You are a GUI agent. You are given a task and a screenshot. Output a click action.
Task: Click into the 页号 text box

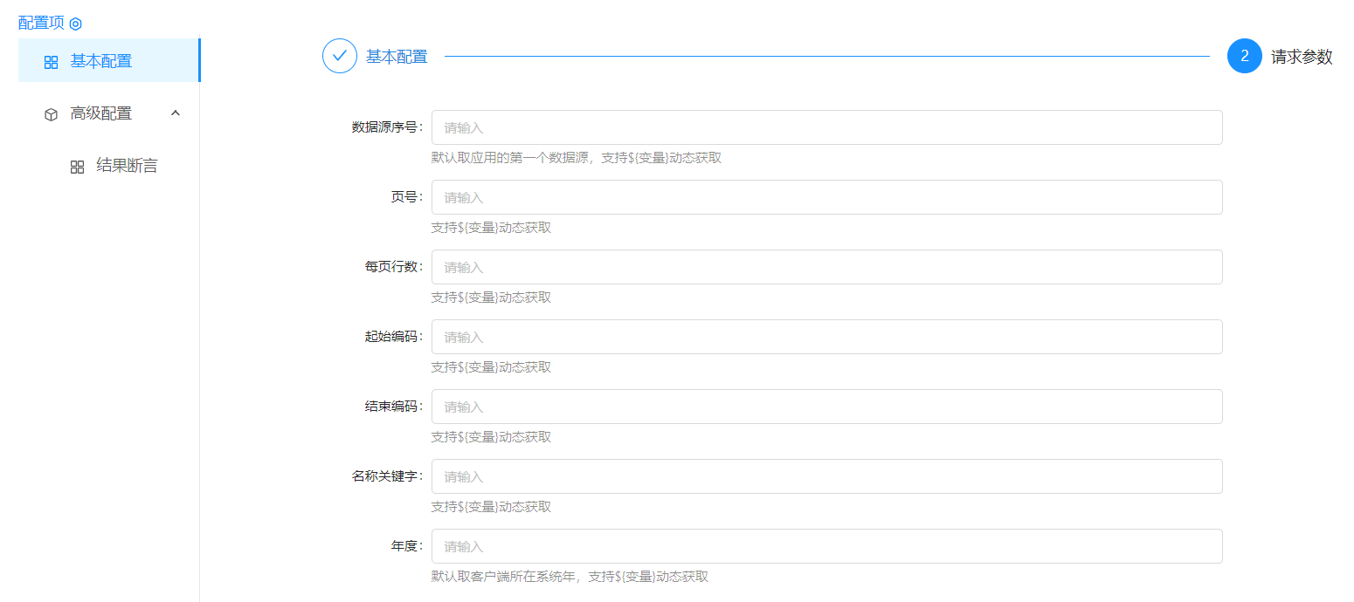[826, 197]
